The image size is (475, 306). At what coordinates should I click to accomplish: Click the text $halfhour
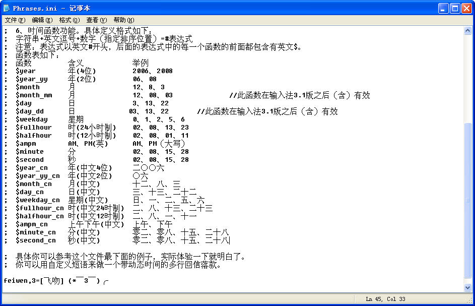coord(34,136)
